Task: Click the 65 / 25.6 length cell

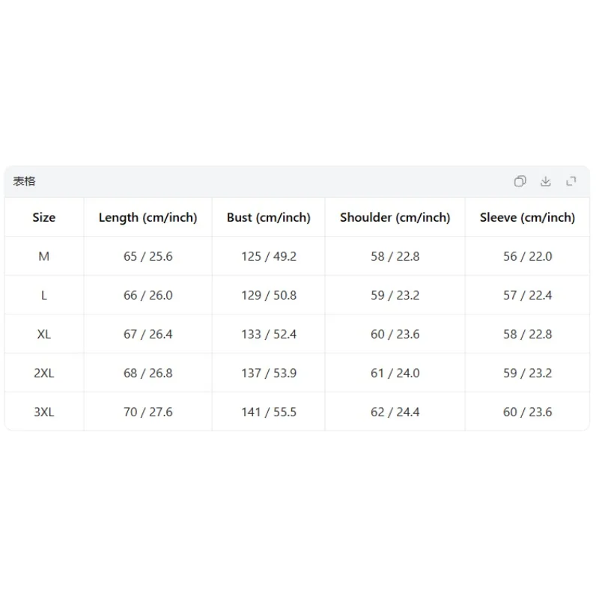Action: 148,256
